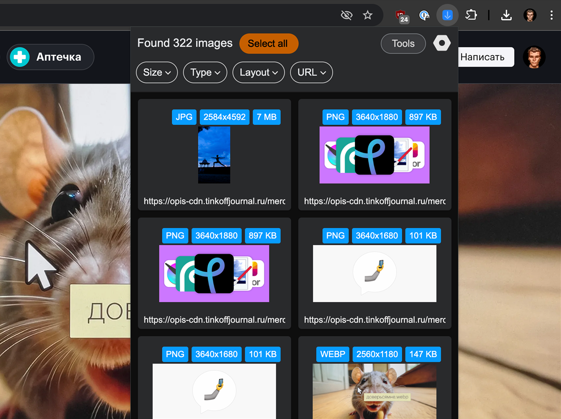This screenshot has height=419, width=561.
Task: Expand the Type filter dropdown
Action: [205, 72]
